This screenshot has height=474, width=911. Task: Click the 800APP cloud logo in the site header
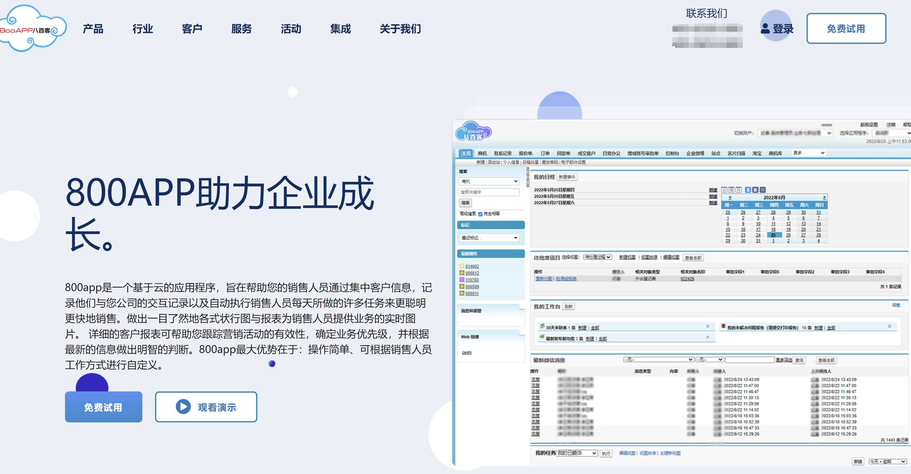coord(33,28)
